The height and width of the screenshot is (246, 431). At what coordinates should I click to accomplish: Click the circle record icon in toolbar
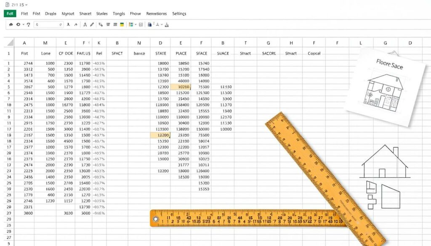click(x=18, y=24)
